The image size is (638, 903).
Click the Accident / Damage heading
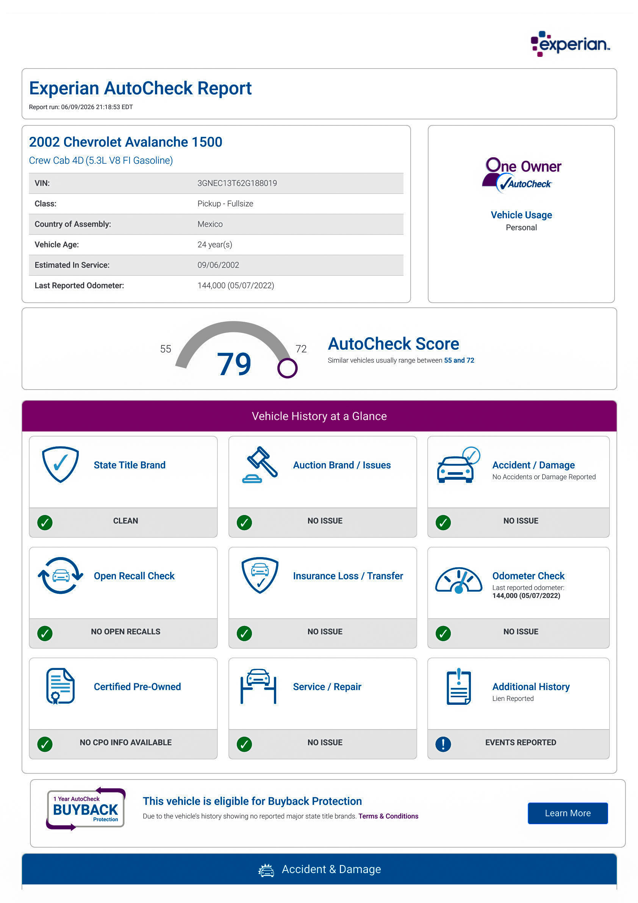tap(533, 465)
